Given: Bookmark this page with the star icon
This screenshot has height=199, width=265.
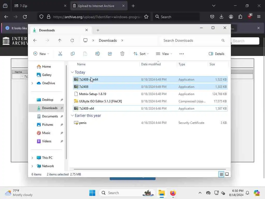Looking at the screenshot, I should click(x=146, y=17).
